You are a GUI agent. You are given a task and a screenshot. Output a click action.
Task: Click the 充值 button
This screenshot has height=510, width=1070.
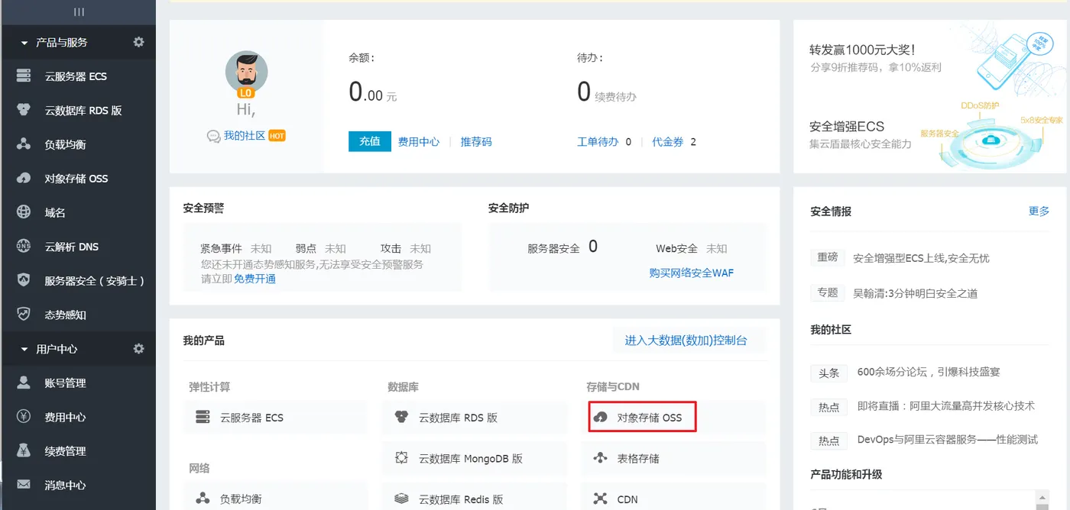tap(370, 141)
